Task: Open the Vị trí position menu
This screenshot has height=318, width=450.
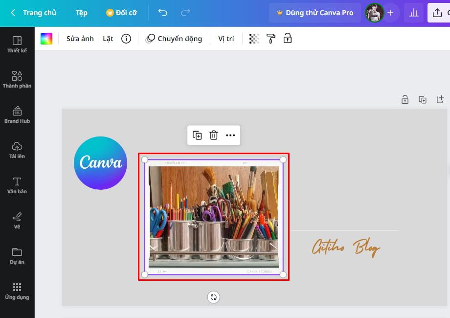Action: click(x=226, y=38)
